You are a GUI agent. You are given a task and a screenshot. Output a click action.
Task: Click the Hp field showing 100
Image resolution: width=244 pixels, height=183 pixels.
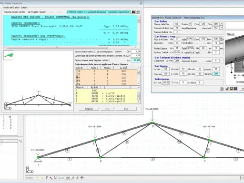pos(165,74)
